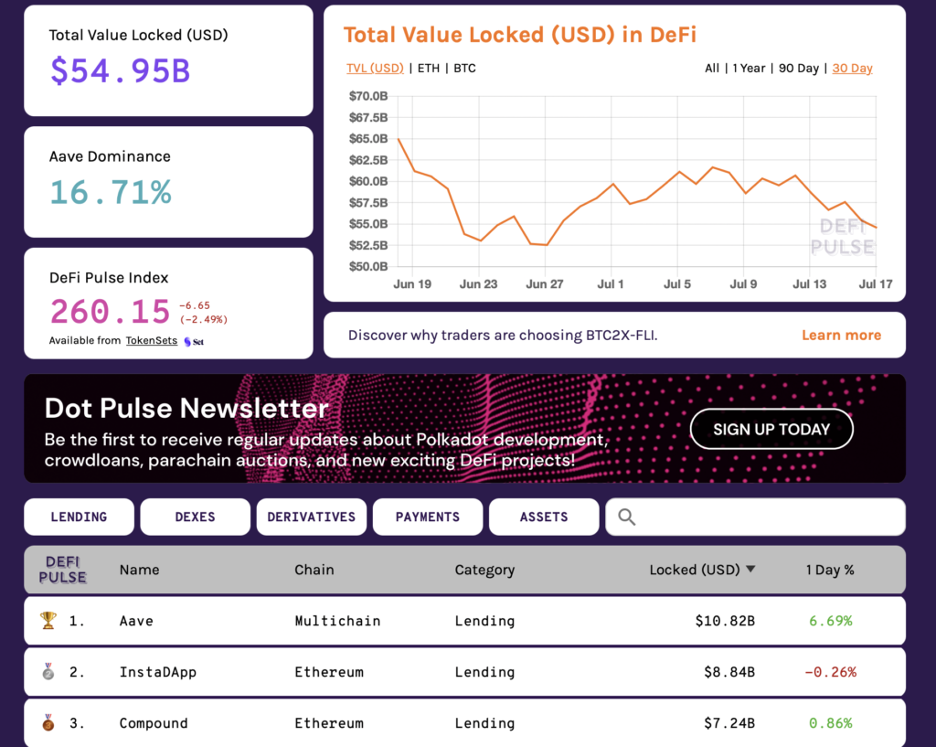Select the BTC chart denomination option
This screenshot has height=747, width=936.
pyautogui.click(x=464, y=68)
